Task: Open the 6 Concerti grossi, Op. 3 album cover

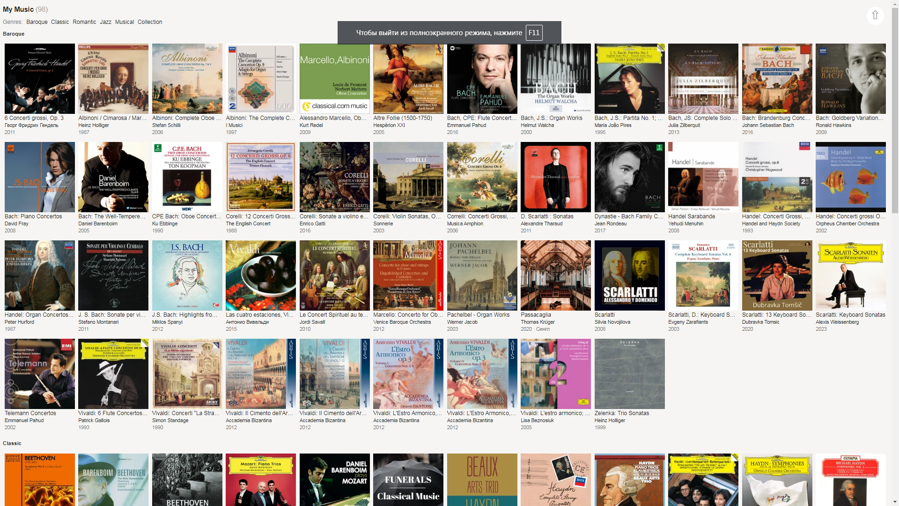Action: coord(40,79)
